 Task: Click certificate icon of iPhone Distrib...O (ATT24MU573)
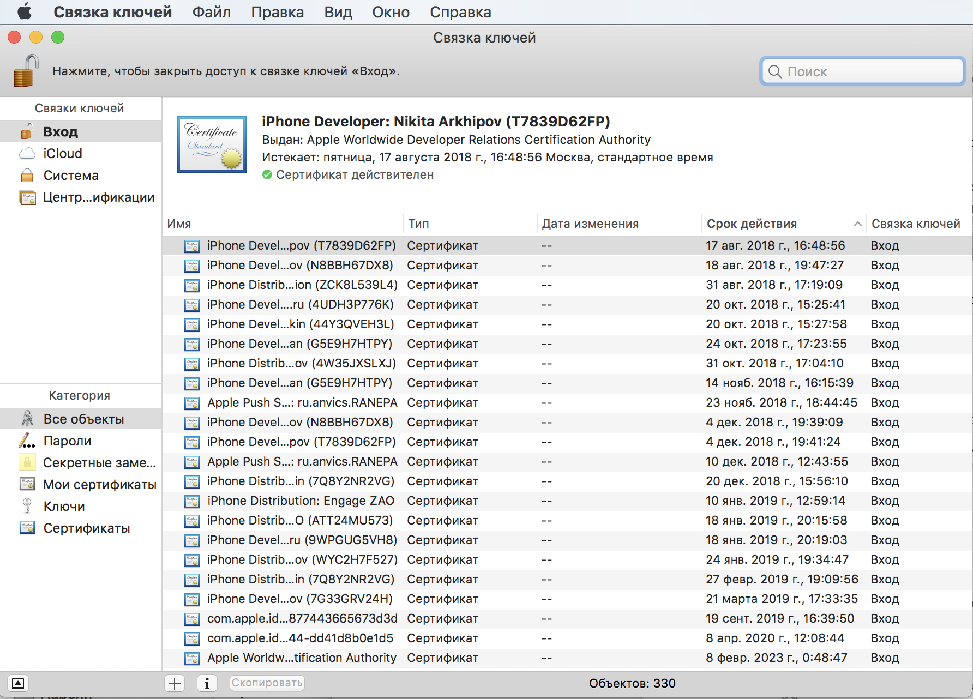coord(192,521)
